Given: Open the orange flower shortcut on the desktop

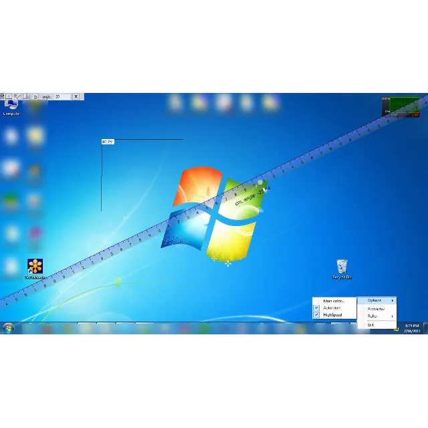Looking at the screenshot, I should coord(35,269).
